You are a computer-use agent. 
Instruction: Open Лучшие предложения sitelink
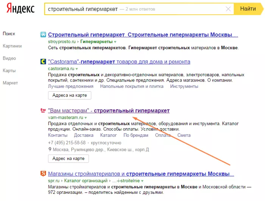71,86
